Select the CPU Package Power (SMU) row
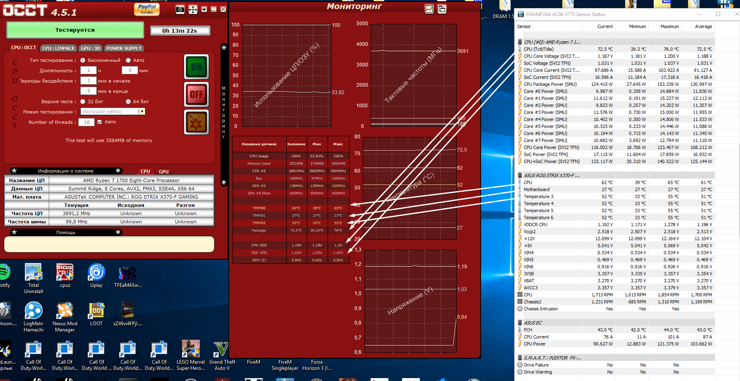Screen dimensions: 740x381 click(615, 84)
